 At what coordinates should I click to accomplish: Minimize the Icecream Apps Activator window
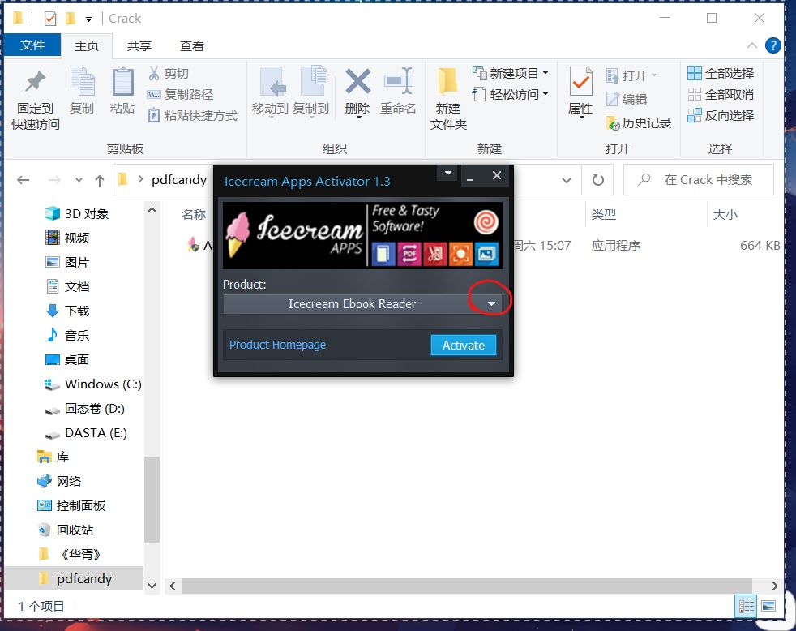coord(470,176)
